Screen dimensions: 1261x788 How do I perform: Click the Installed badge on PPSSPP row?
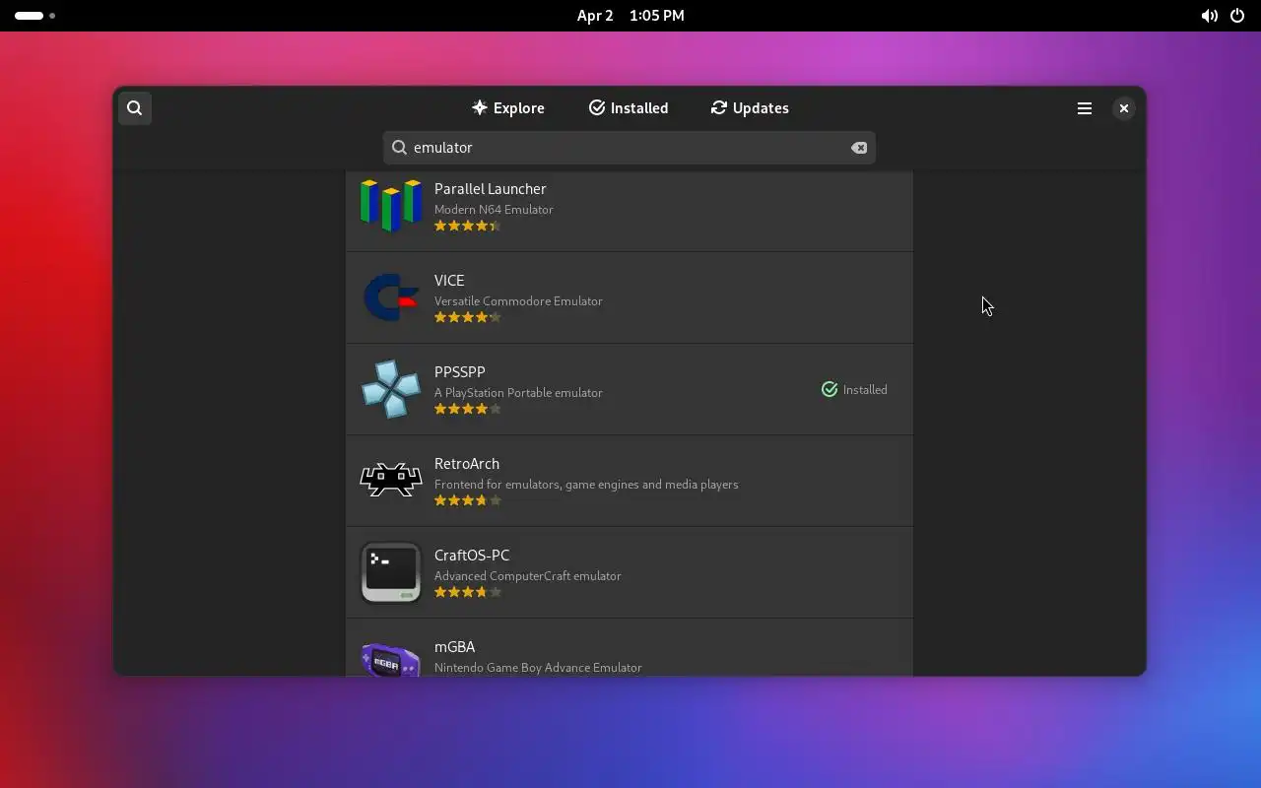tap(854, 389)
